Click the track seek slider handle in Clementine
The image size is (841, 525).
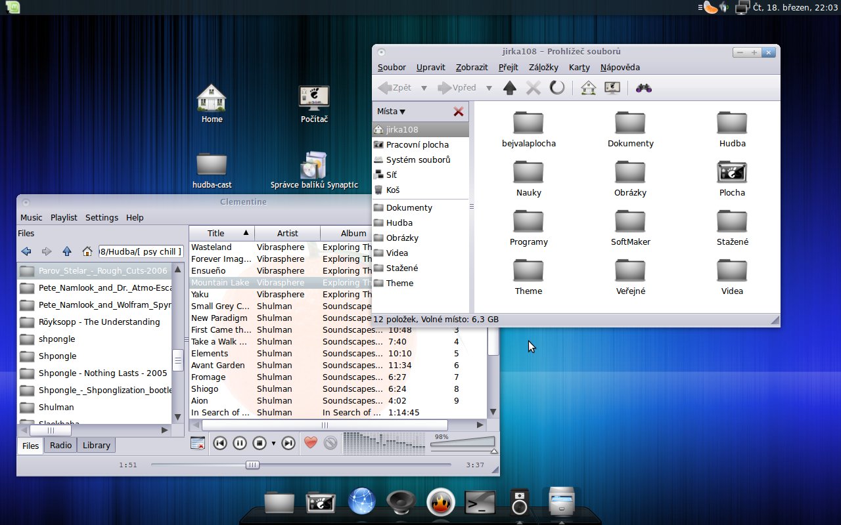(x=252, y=465)
